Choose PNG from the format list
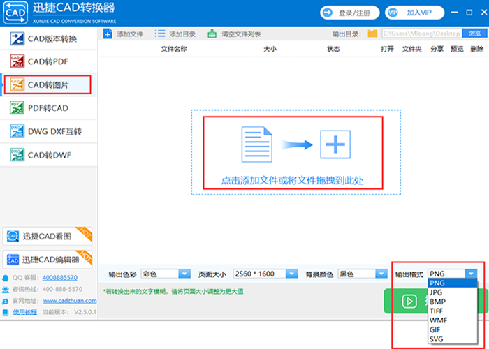This screenshot has width=489, height=349. 453,283
